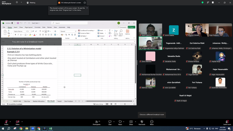Select the Market Allocation sheet tab

click(x=39, y=101)
